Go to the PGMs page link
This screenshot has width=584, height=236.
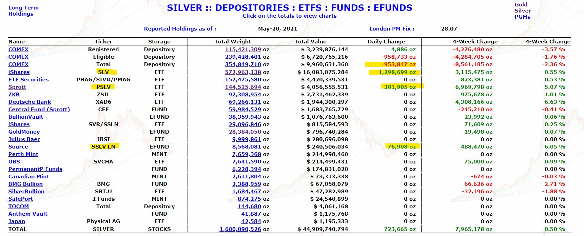coord(522,17)
